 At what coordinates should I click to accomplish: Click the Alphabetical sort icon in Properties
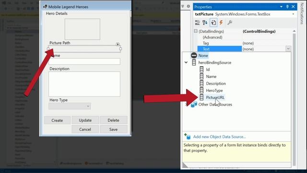205,23
